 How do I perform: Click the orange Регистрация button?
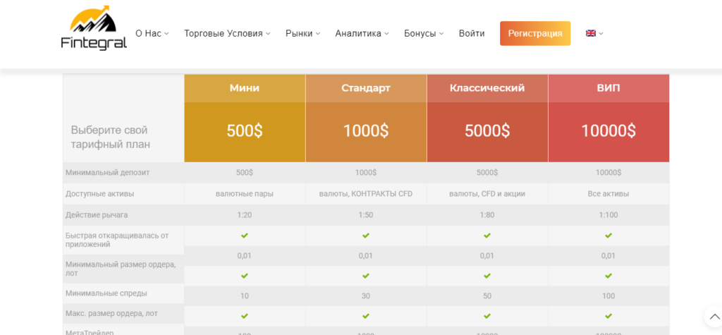point(535,33)
